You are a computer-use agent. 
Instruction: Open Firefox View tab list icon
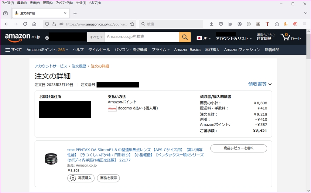click(5, 13)
